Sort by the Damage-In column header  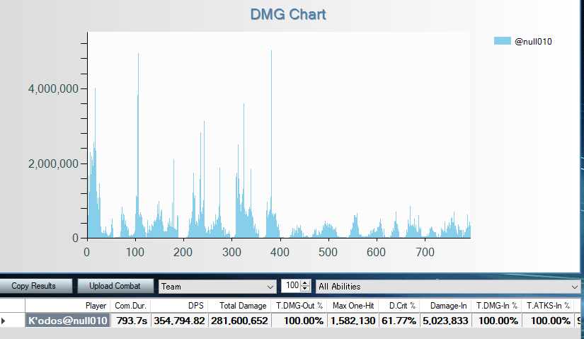point(445,306)
